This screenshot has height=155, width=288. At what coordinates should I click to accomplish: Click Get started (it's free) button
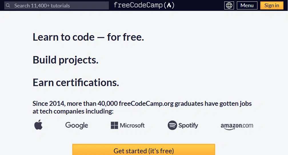pyautogui.click(x=144, y=150)
